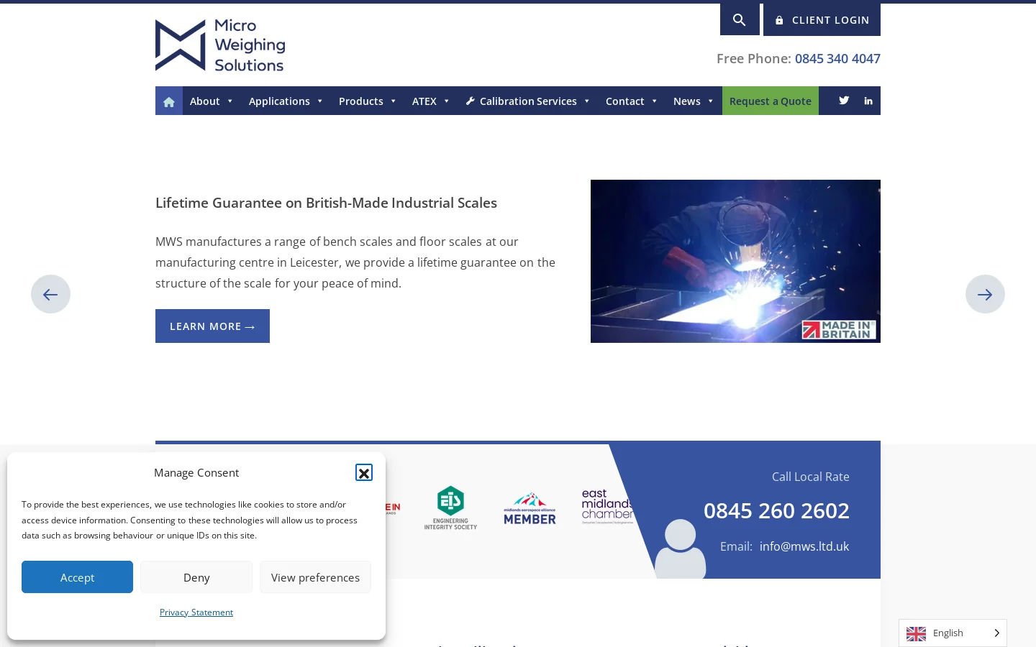
Task: Expand the About menu
Action: pos(212,101)
